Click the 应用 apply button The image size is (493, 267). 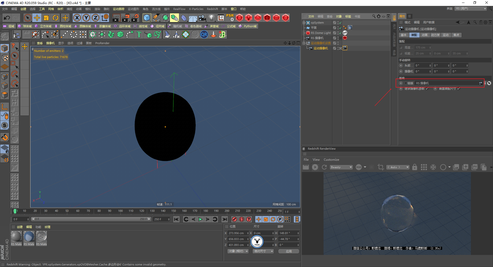[x=289, y=251]
